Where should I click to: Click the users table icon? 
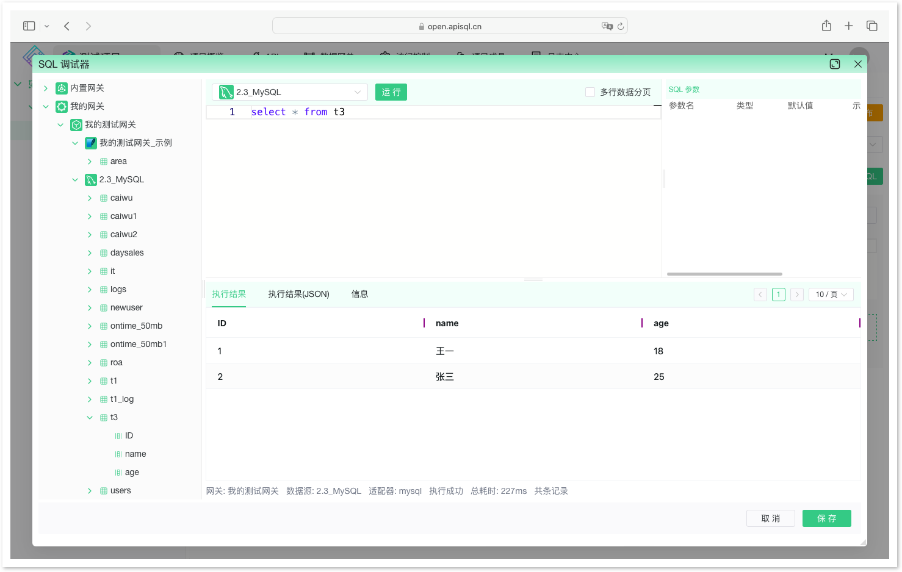tap(104, 491)
